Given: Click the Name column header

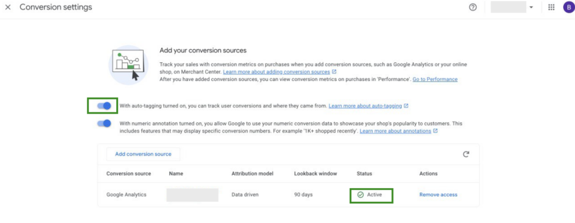Looking at the screenshot, I should pyautogui.click(x=176, y=174).
